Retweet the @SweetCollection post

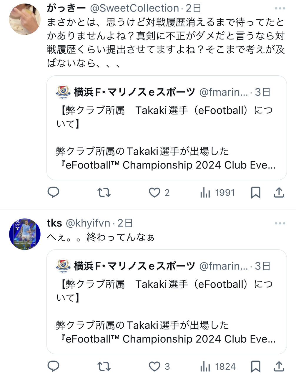pyautogui.click(x=104, y=193)
